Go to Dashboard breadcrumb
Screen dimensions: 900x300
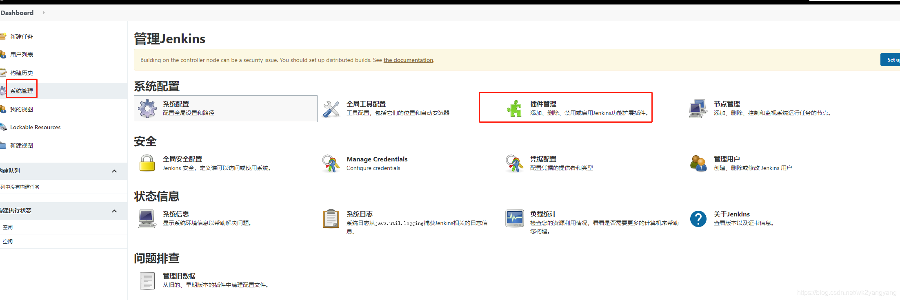point(17,13)
